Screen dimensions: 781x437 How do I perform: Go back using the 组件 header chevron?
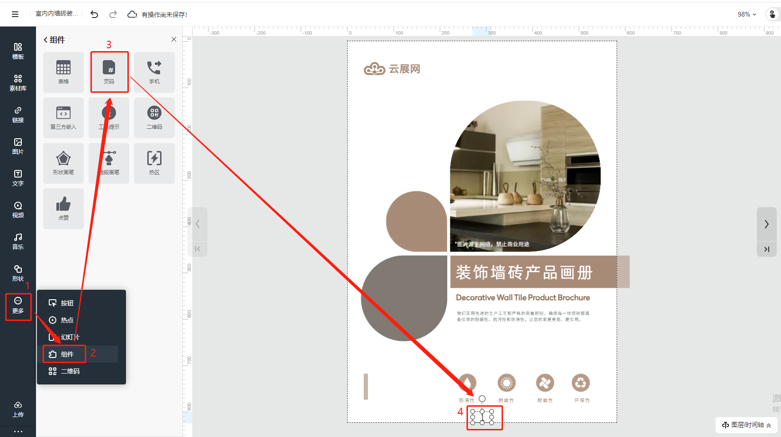[x=45, y=40]
